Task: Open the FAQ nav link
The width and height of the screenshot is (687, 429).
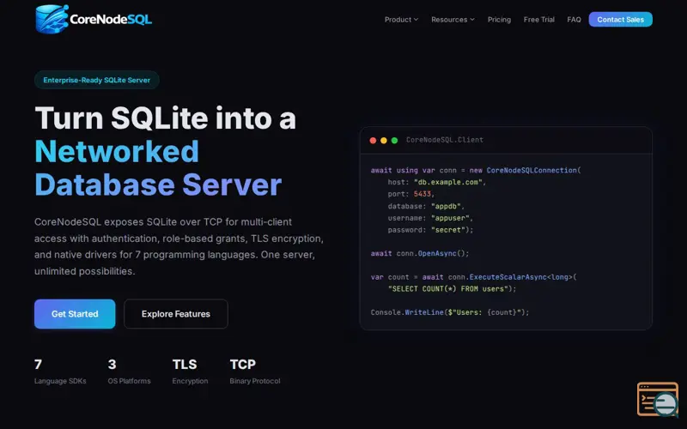Action: coord(574,20)
